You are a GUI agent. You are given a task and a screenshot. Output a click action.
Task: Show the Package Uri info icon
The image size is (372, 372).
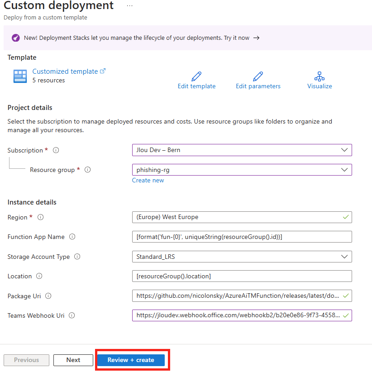point(48,296)
